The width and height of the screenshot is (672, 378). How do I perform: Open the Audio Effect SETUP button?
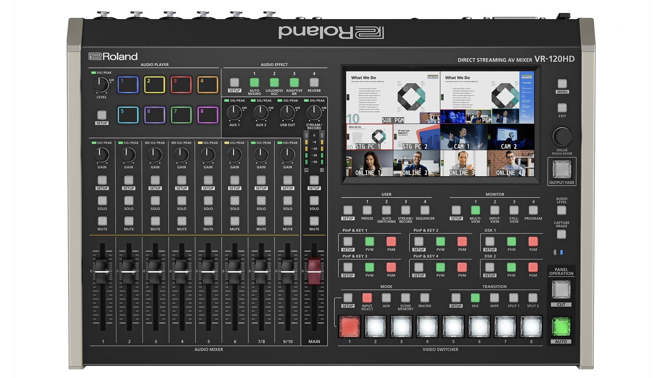(234, 83)
